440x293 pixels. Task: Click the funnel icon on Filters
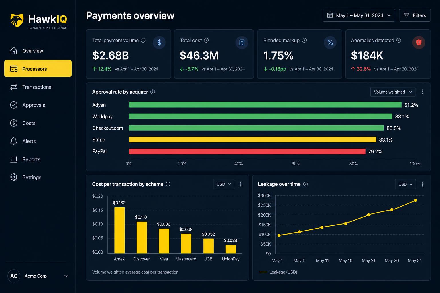(x=406, y=15)
